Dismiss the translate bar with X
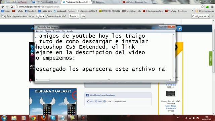Screen dimensions: 215x121 click(x=213, y=16)
